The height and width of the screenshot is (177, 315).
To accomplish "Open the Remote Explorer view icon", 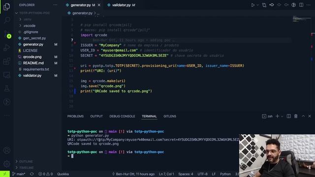I will pos(6,75).
